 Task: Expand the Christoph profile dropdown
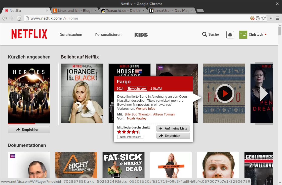click(265, 35)
